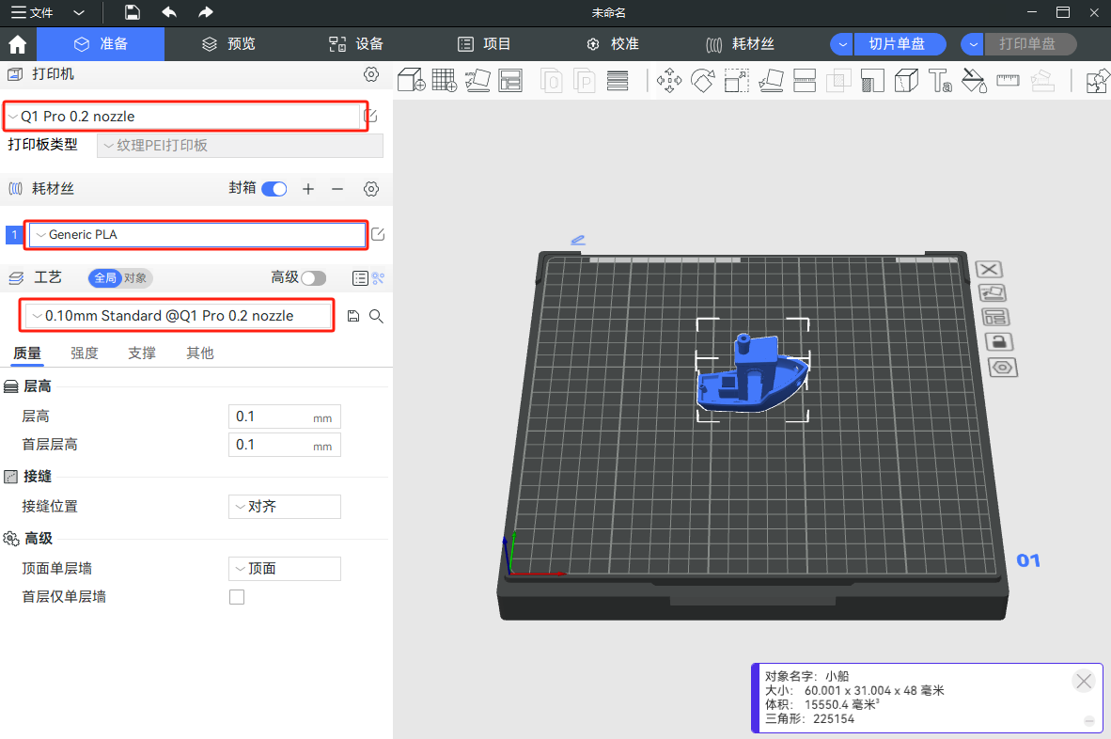Viewport: 1111px width, 739px height.
Task: Open the Text shape tool
Action: [940, 81]
